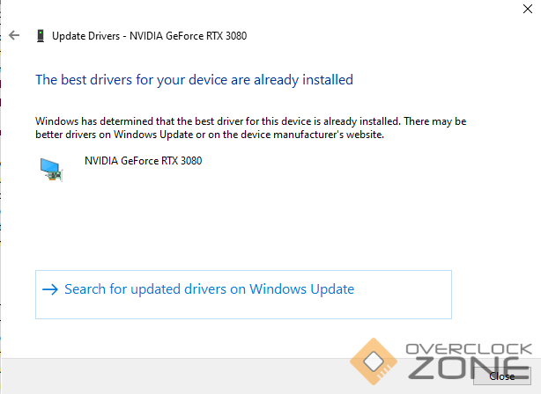Click 'RTX 3080' in the window title
This screenshot has width=541, height=394.
(x=225, y=36)
